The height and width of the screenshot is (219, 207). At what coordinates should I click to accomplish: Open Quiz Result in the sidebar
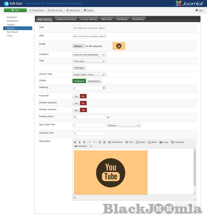(x=12, y=32)
